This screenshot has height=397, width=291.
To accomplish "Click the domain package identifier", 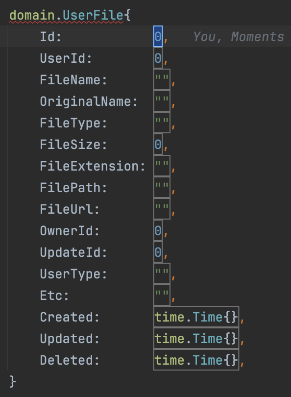I will pyautogui.click(x=32, y=15).
